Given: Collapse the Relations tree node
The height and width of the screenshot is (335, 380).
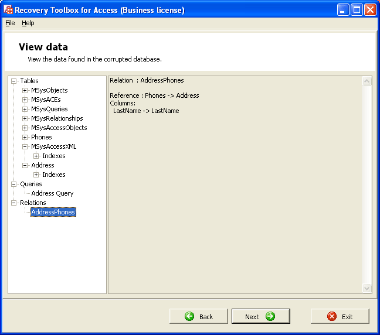Looking at the screenshot, I should 14,203.
